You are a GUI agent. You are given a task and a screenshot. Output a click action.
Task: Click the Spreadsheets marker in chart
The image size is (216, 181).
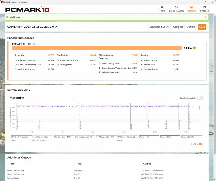[148, 125]
